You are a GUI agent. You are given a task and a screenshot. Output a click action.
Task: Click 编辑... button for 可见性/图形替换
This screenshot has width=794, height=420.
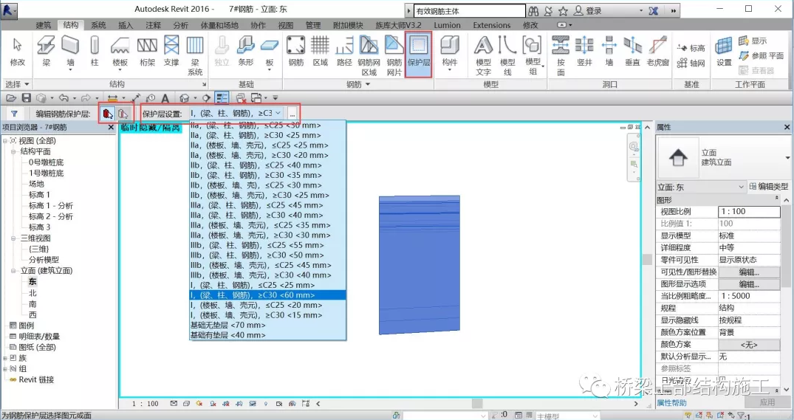pos(749,272)
